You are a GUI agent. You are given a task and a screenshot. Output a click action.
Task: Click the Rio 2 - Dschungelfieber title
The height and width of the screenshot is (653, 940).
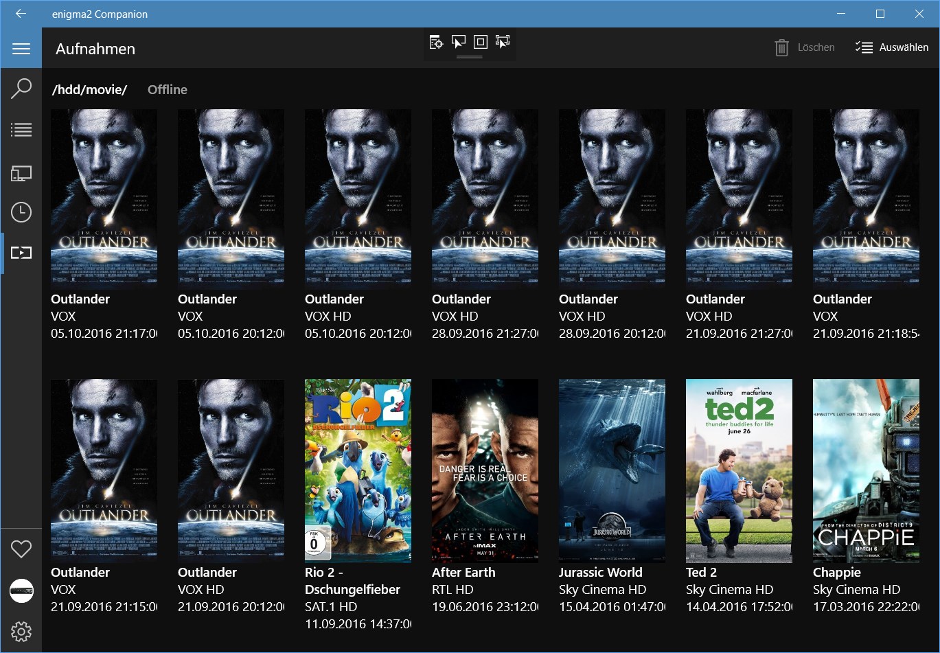[352, 581]
